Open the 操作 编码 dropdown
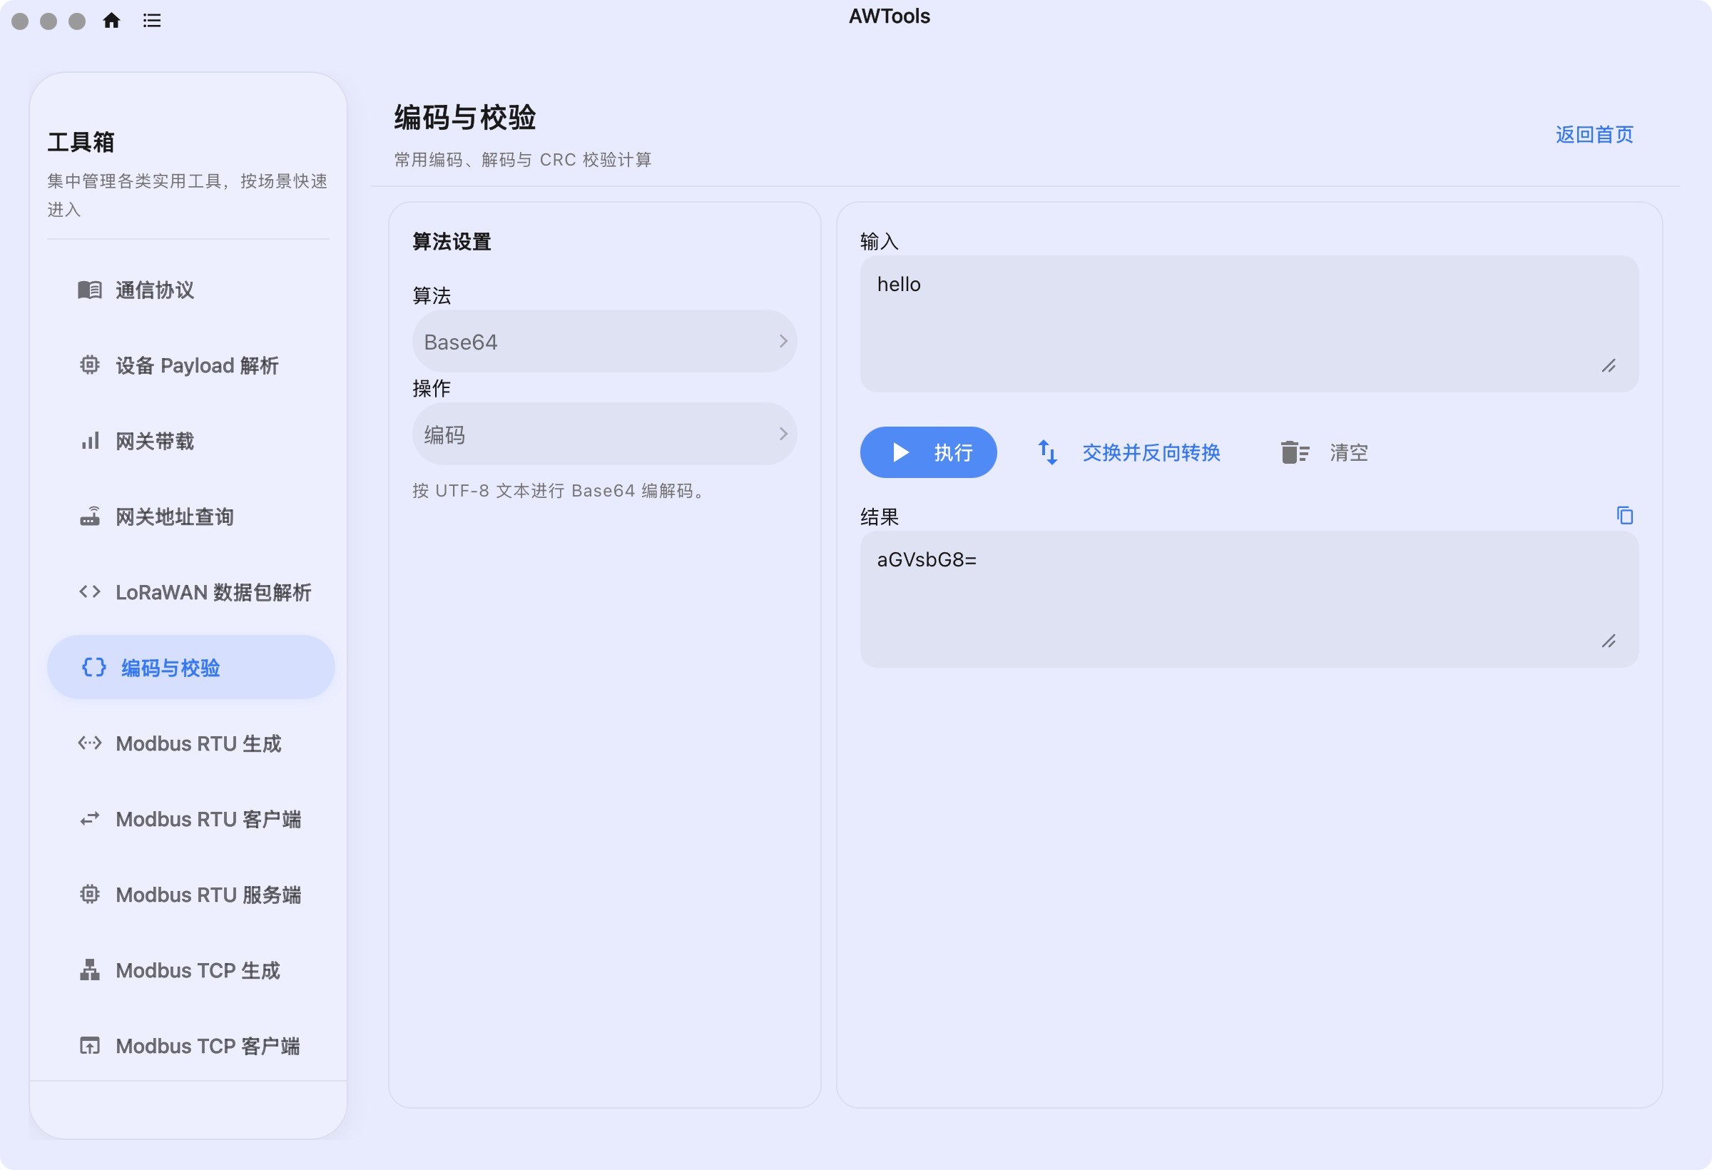The width and height of the screenshot is (1712, 1170). tap(604, 434)
